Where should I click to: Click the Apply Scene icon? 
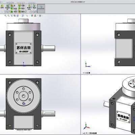[35, 16]
